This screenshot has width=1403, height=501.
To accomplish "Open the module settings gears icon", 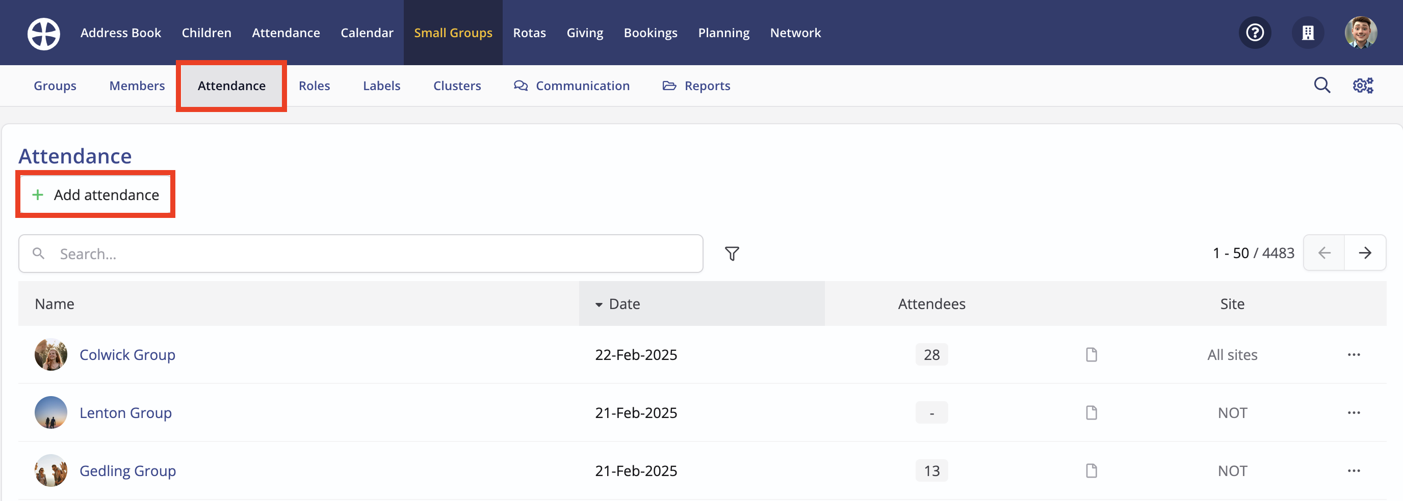I will point(1363,86).
